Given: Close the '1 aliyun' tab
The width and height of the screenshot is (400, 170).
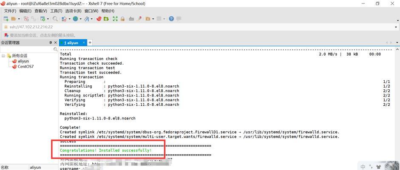Looking at the screenshot, I should (x=84, y=43).
